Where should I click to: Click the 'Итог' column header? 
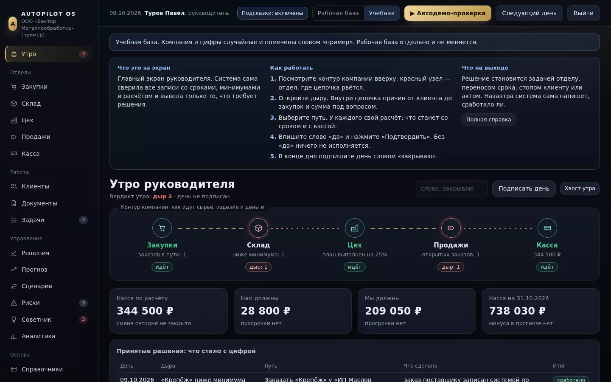click(559, 366)
